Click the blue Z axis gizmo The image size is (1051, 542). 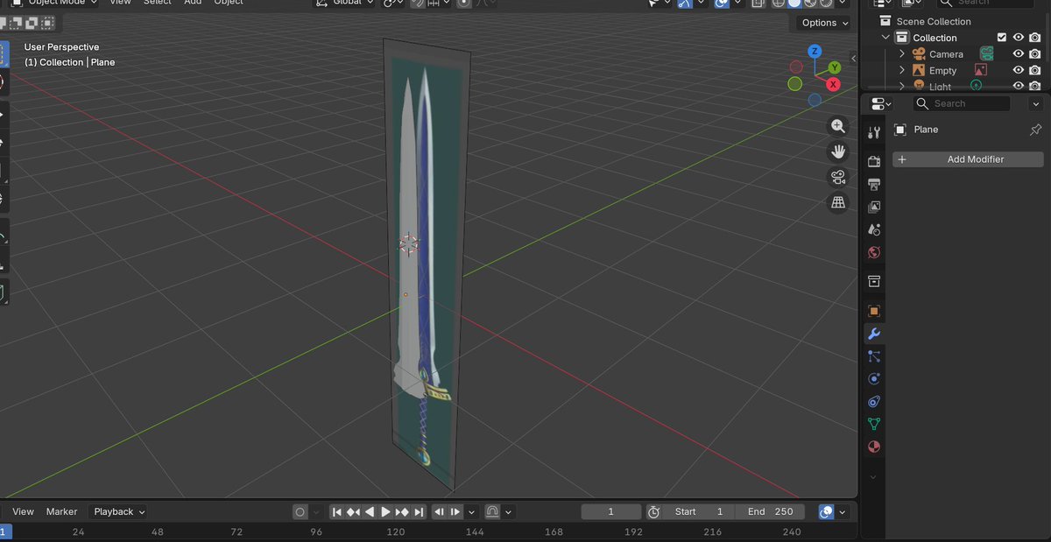tap(815, 51)
